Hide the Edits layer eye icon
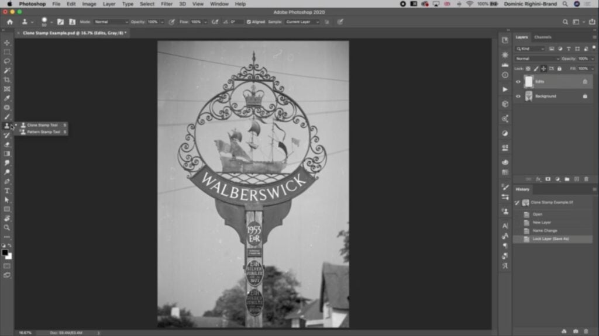This screenshot has height=336, width=599. tap(518, 82)
